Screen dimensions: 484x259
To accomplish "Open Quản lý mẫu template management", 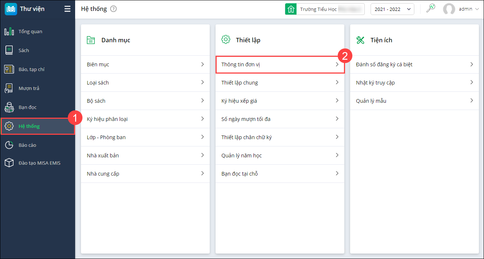I will point(414,101).
